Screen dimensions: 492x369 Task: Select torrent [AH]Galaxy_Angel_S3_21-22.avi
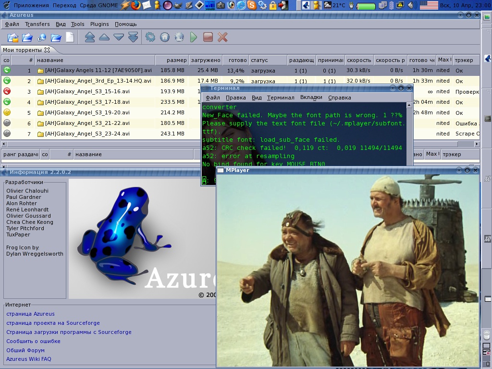87,123
